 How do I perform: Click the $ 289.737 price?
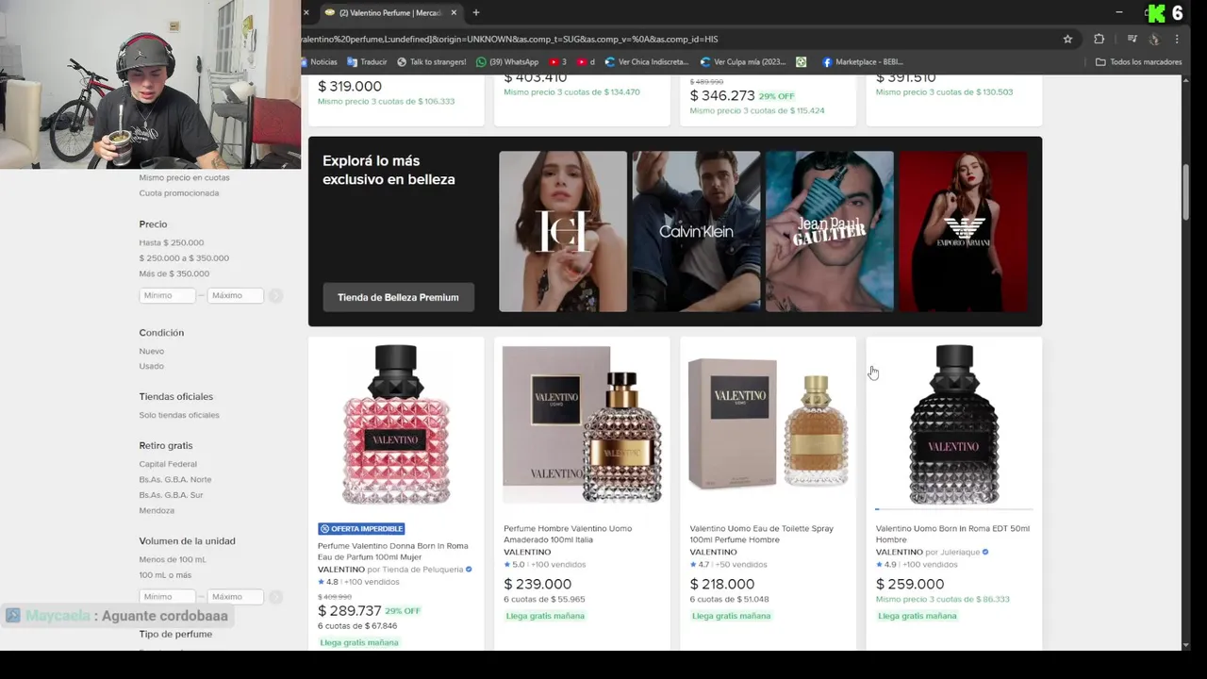[x=350, y=611]
